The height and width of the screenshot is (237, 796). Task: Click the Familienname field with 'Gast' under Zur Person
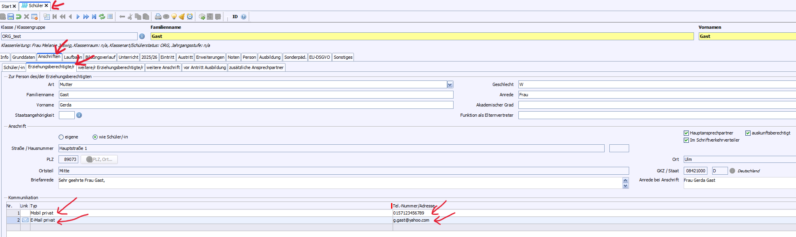[x=256, y=95]
